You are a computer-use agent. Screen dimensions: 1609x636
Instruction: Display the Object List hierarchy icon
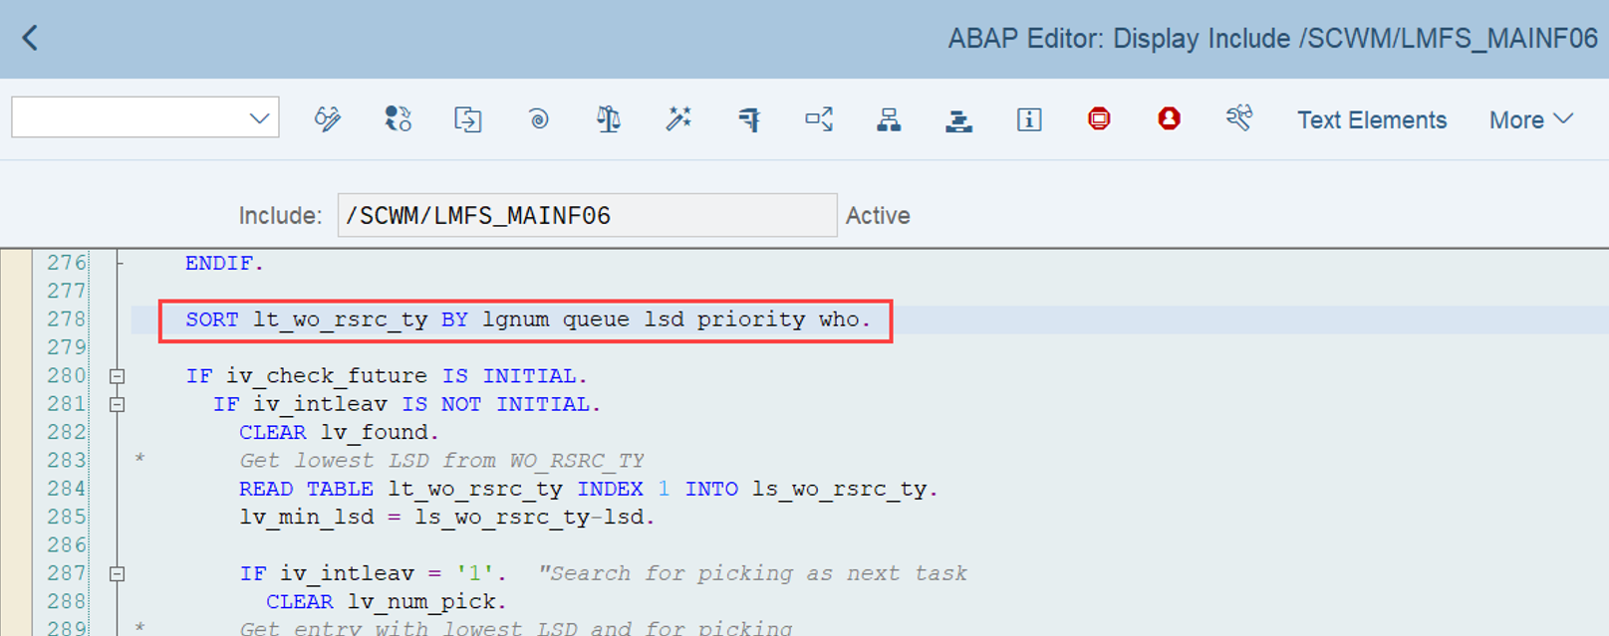889,119
